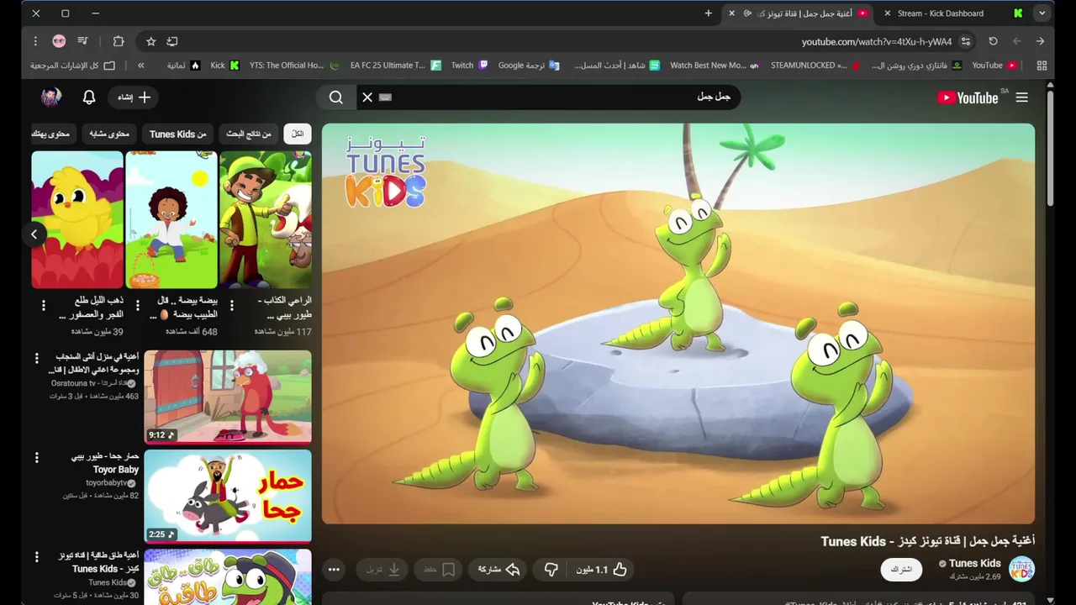The height and width of the screenshot is (605, 1076).
Task: Open the YouTube guide hamburger menu
Action: (1021, 97)
